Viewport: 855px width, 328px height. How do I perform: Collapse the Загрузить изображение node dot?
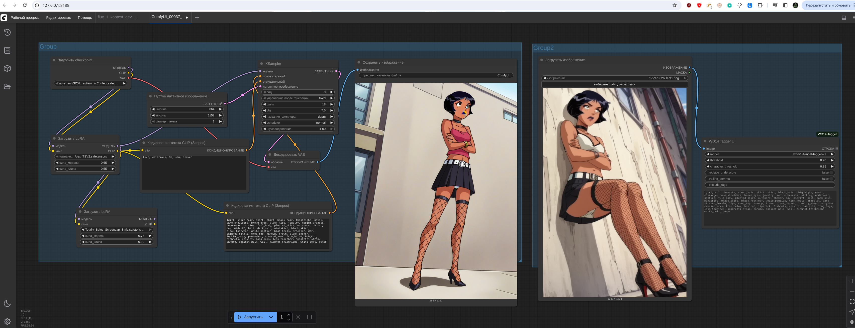[x=542, y=60]
